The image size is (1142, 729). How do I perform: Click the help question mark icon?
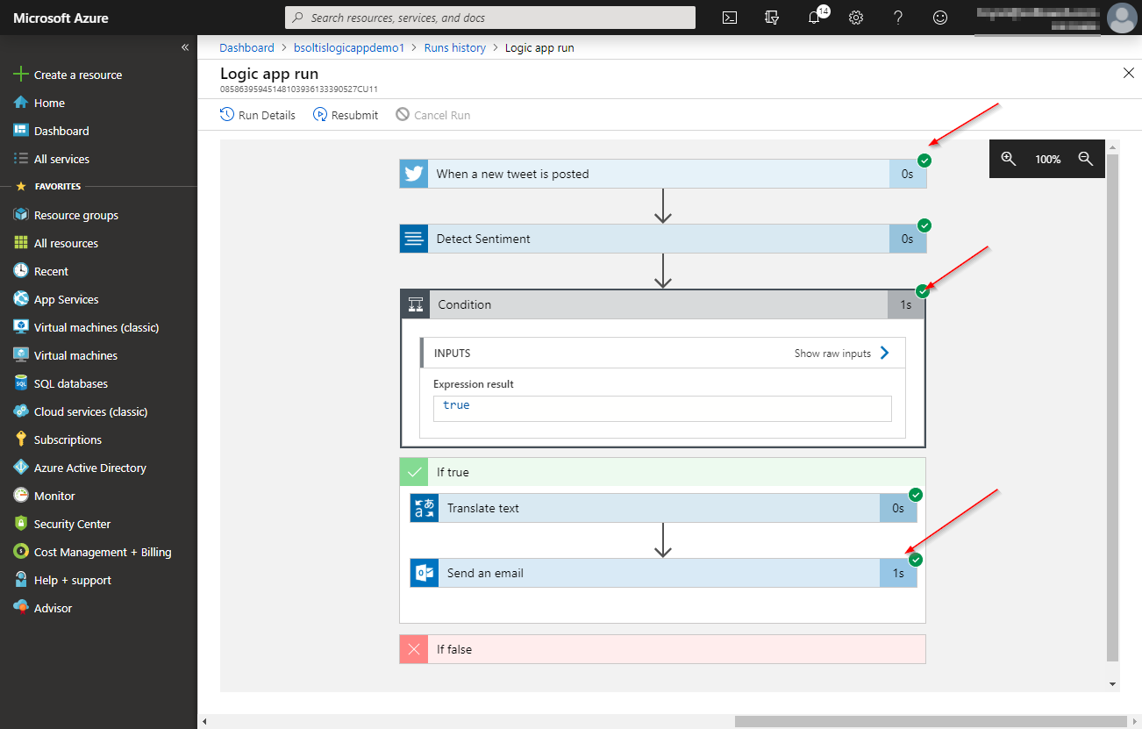898,18
